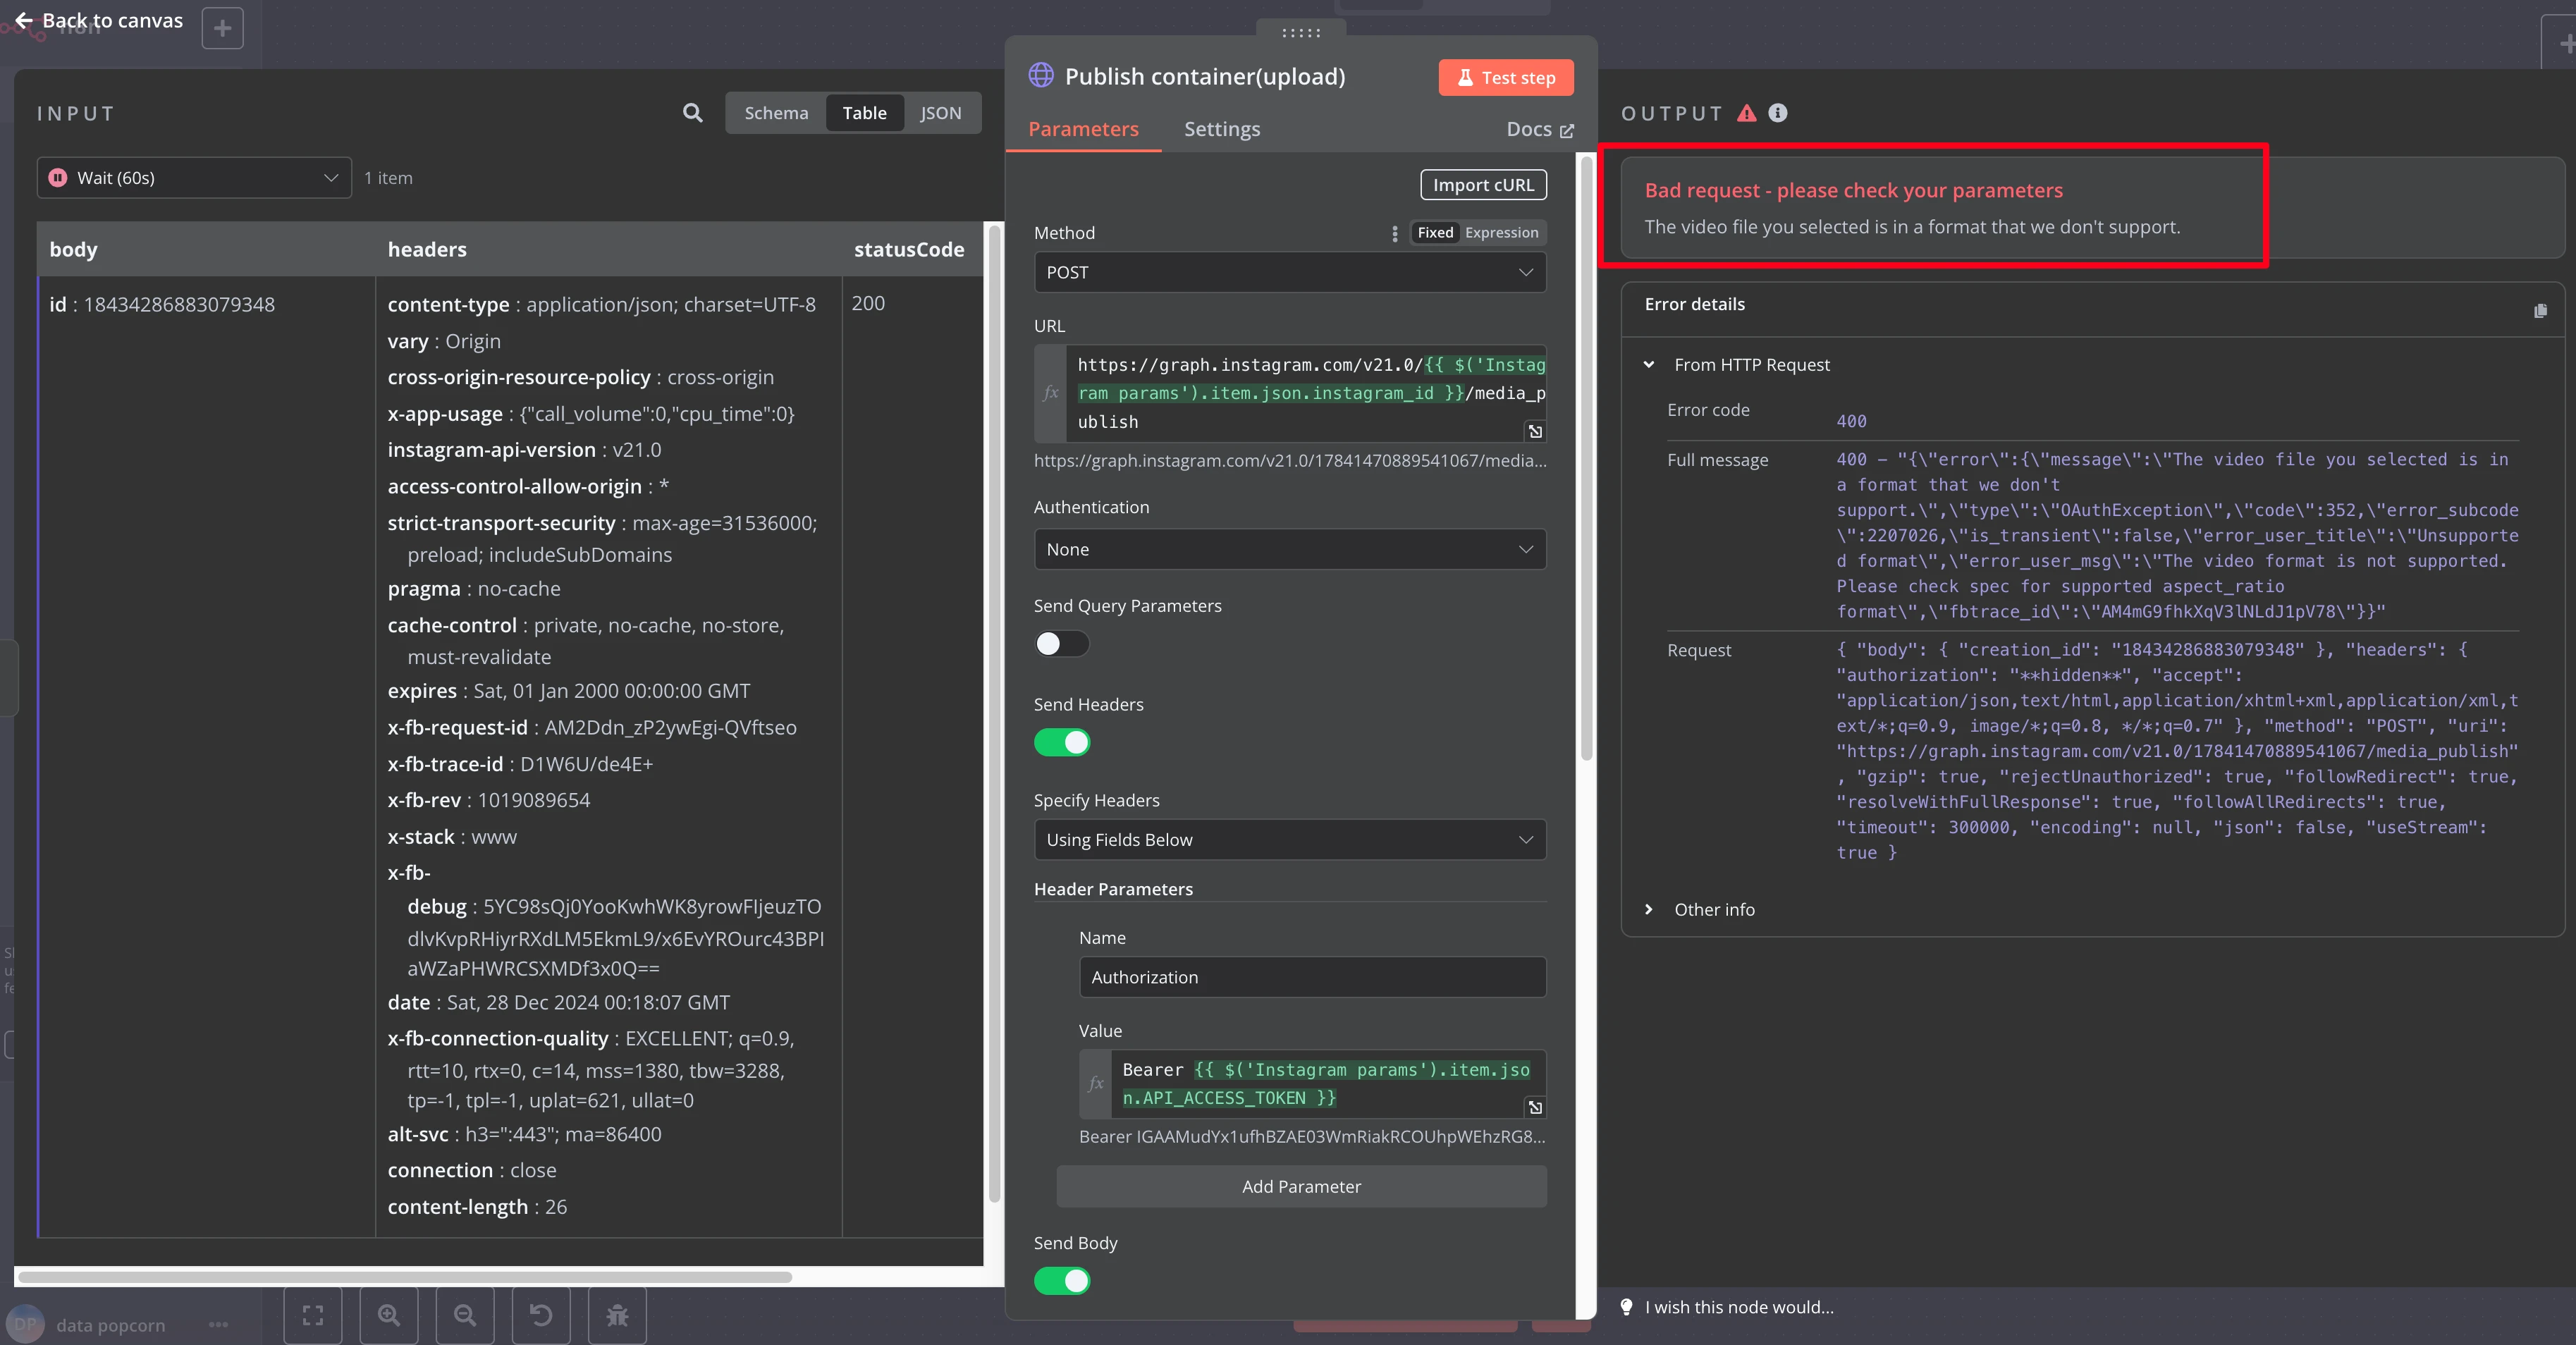Click the search icon in Input panel
Image resolution: width=2576 pixels, height=1345 pixels.
point(692,113)
